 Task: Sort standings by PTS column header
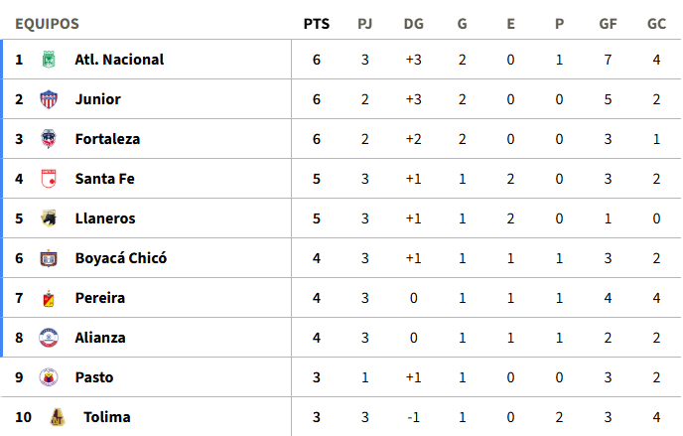point(317,24)
